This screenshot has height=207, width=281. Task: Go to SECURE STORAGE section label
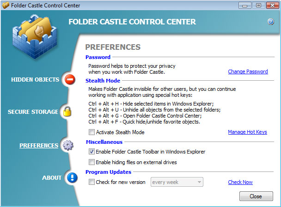tap(33, 112)
